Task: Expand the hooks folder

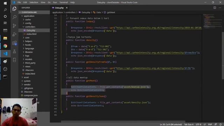Action: (x=34, y=45)
